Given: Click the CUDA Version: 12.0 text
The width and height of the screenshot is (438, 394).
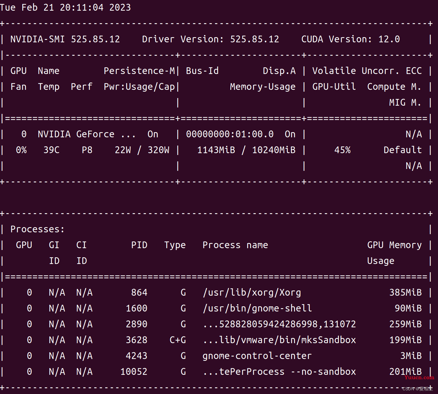Looking at the screenshot, I should (x=350, y=39).
